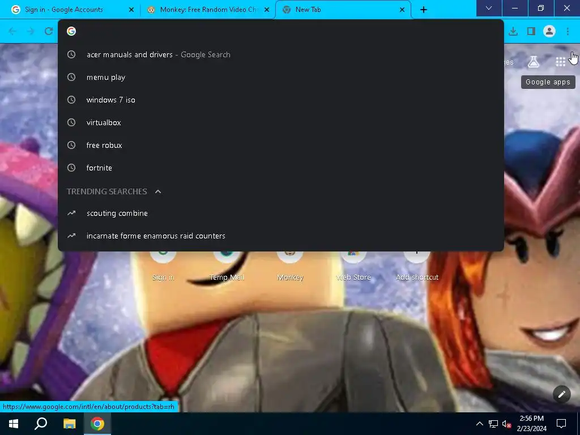Open Windows taskbar search

(x=41, y=424)
